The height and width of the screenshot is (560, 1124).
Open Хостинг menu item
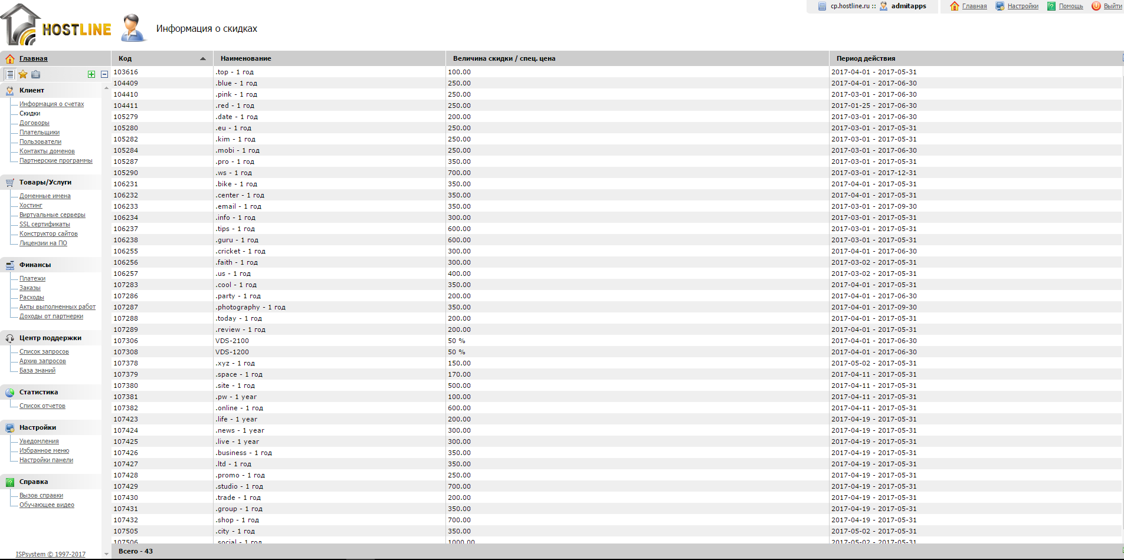(x=31, y=205)
